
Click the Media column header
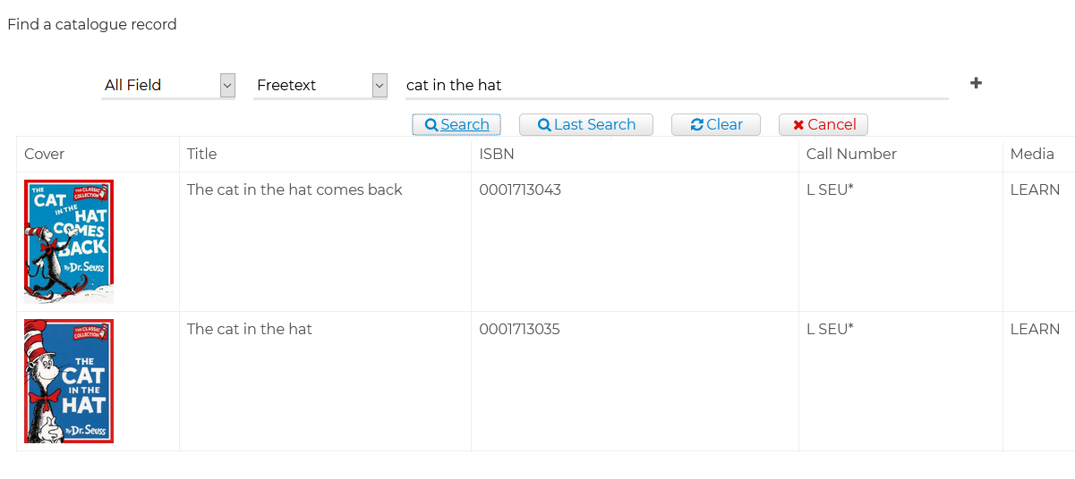click(1032, 154)
